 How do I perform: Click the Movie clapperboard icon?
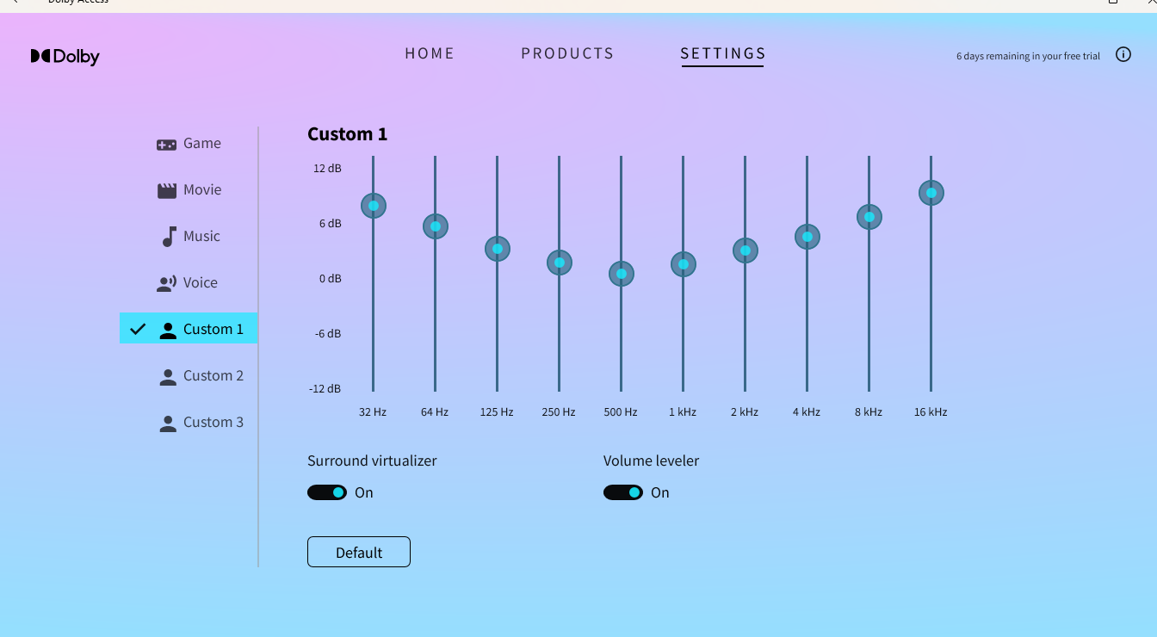167,190
